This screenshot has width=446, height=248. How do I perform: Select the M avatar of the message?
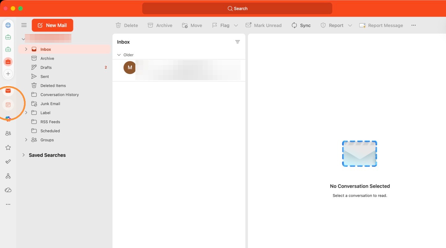coord(130,67)
